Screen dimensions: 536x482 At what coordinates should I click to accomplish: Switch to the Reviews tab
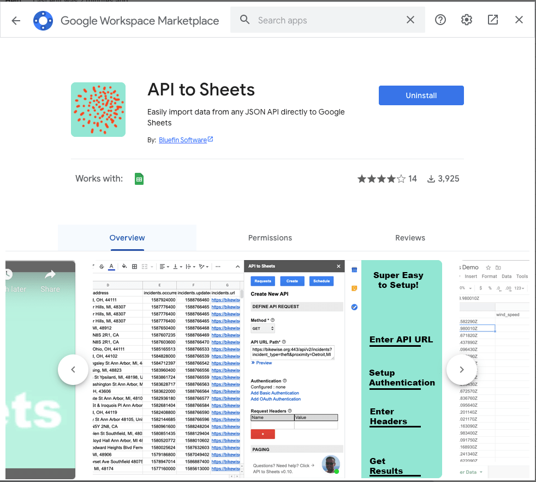tap(410, 238)
